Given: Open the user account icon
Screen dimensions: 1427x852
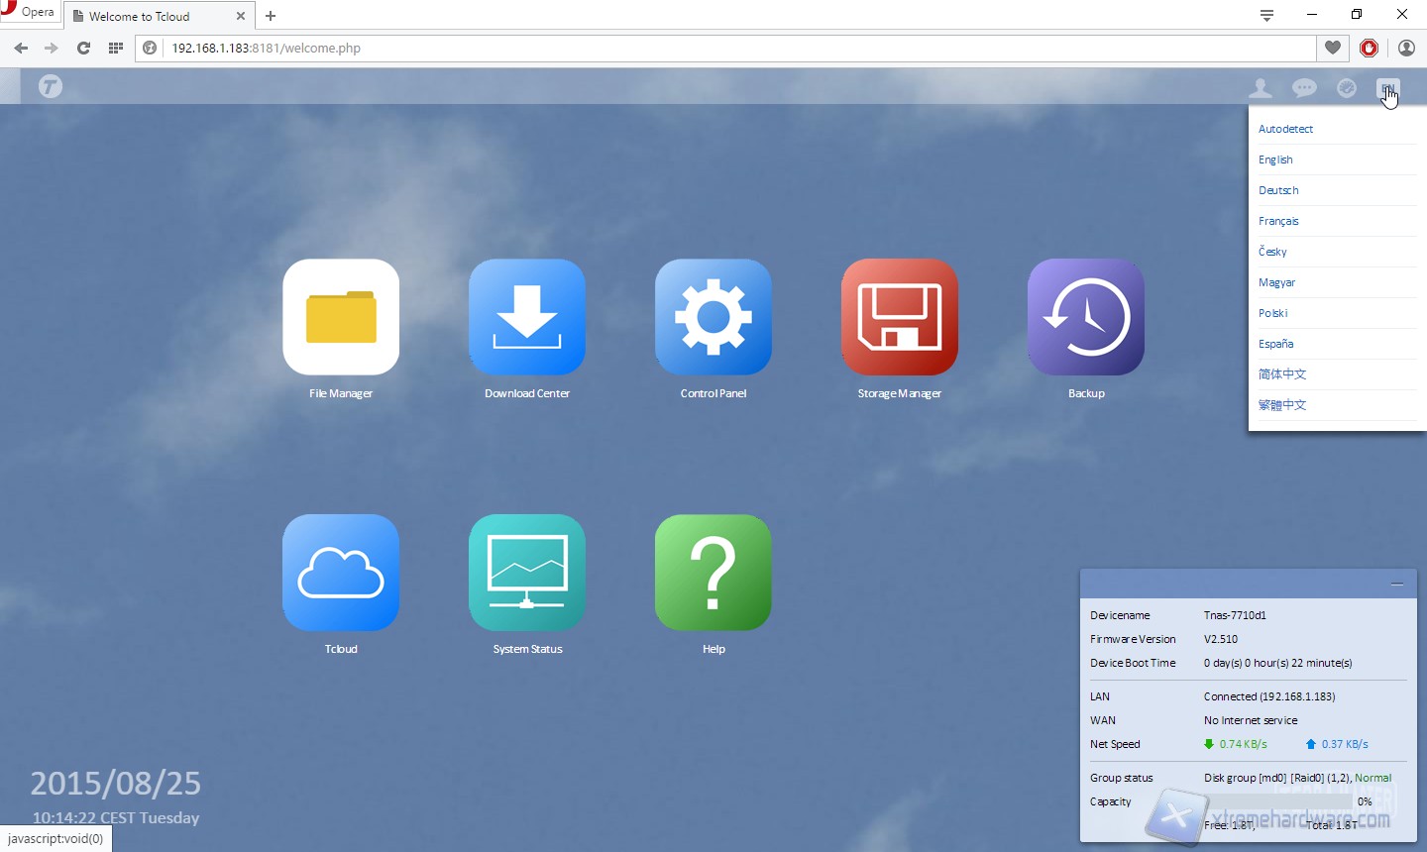Looking at the screenshot, I should click(1261, 88).
